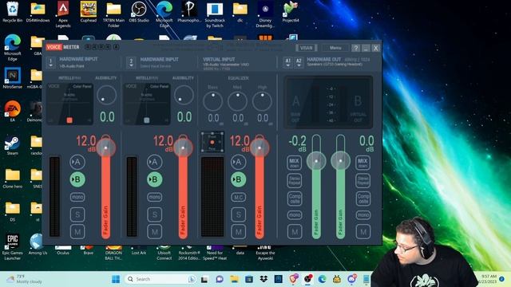Click the VBAN button in Voicemeeter
This screenshot has width=511, height=287.
[306, 48]
